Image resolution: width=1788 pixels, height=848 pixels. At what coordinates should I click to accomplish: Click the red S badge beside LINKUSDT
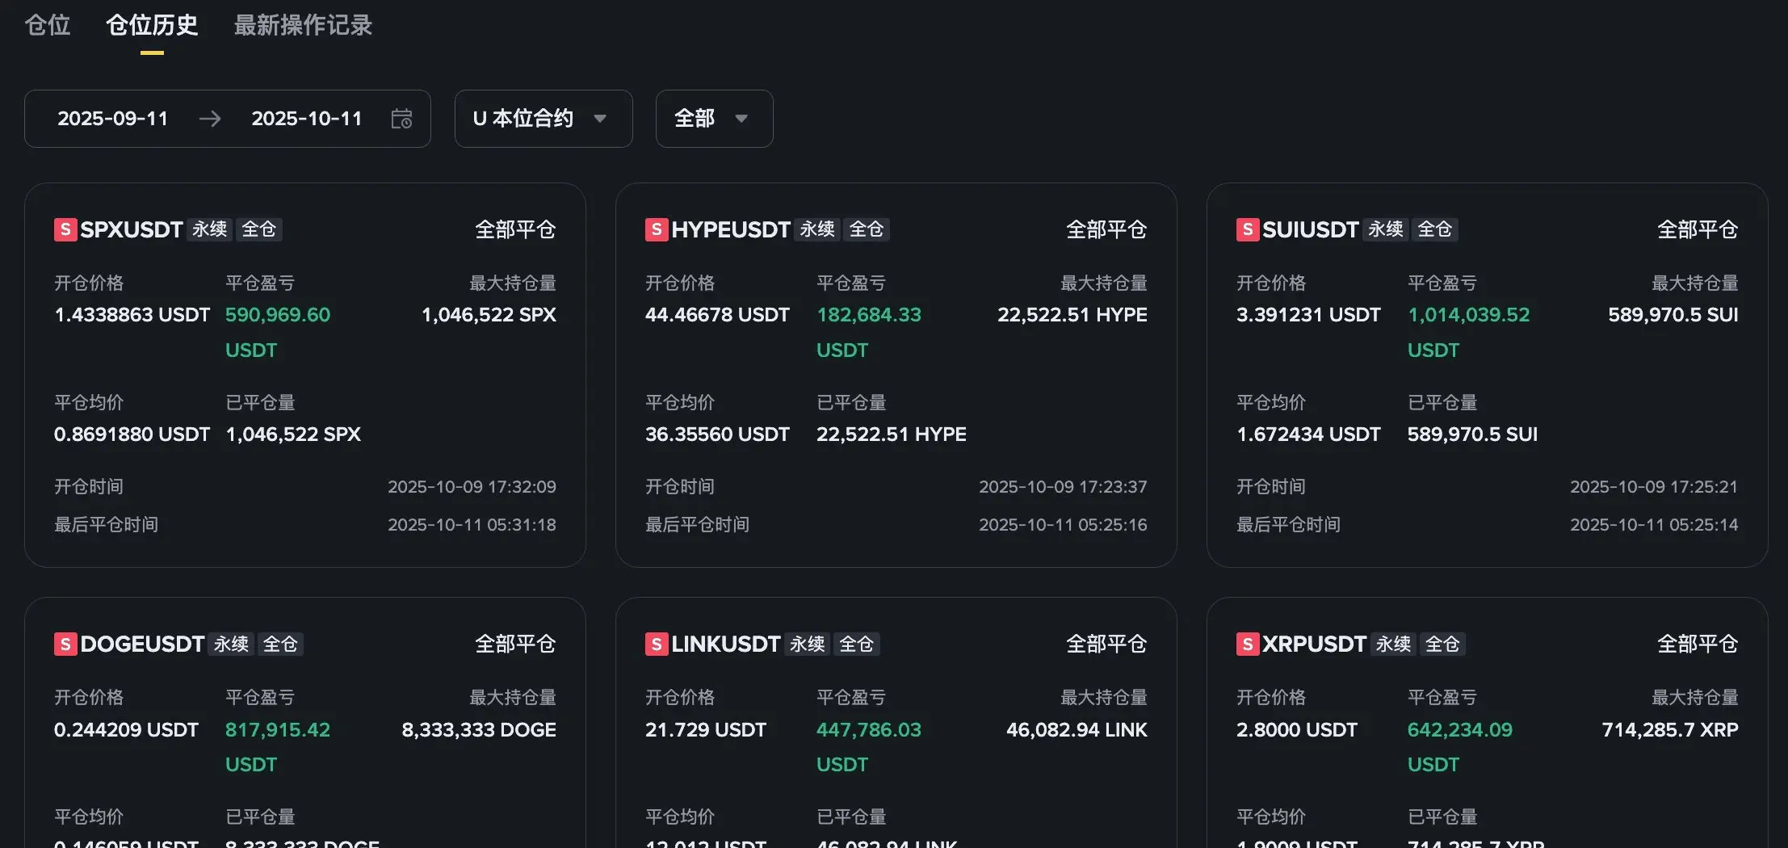coord(657,644)
